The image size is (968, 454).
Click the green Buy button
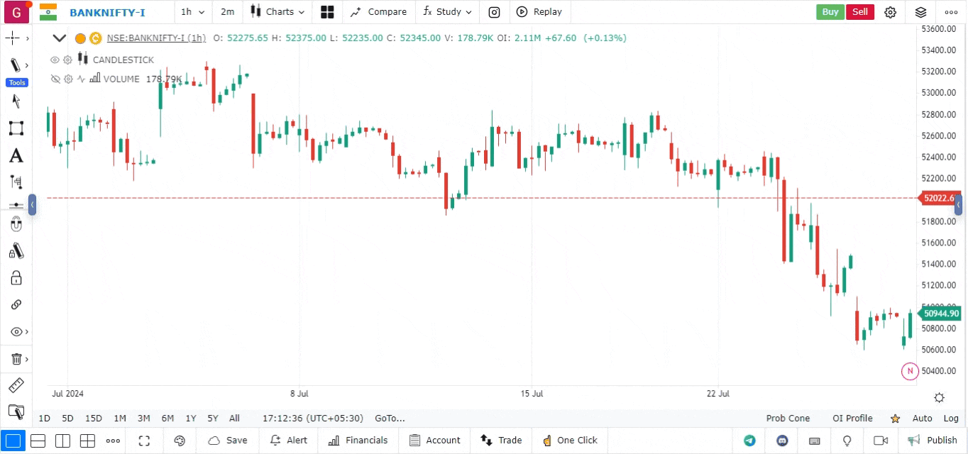point(830,12)
